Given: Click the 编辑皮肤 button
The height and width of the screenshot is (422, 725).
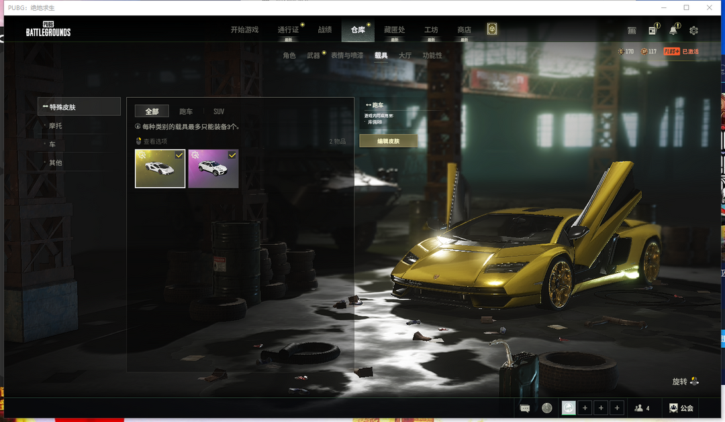Looking at the screenshot, I should tap(389, 141).
